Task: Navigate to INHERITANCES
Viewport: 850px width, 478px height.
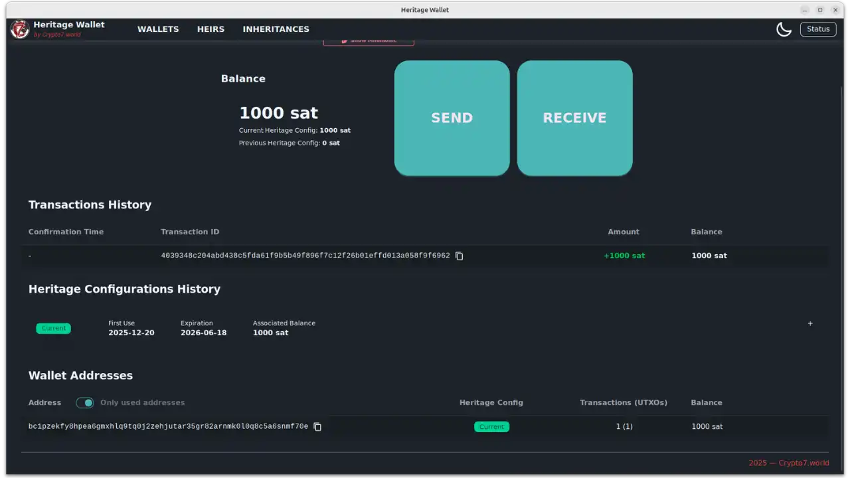Action: click(276, 29)
